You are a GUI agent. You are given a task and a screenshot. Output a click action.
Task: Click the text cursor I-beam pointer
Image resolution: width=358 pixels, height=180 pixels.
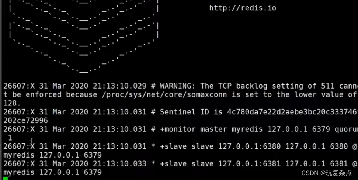tap(31, 140)
